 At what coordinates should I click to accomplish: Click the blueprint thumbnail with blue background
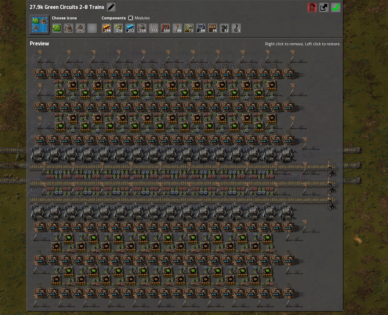pyautogui.click(x=40, y=25)
